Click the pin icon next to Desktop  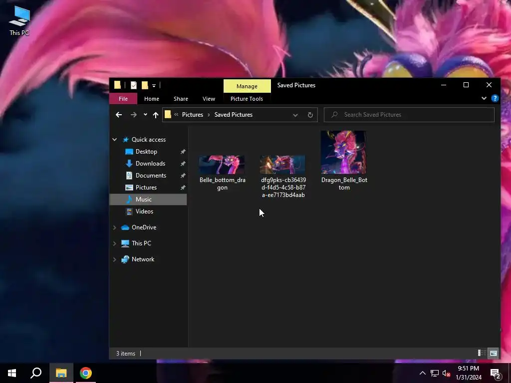point(183,152)
